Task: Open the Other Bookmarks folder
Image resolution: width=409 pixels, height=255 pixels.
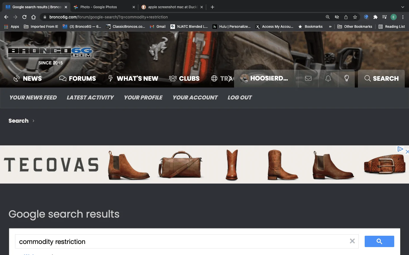Action: pos(355,27)
